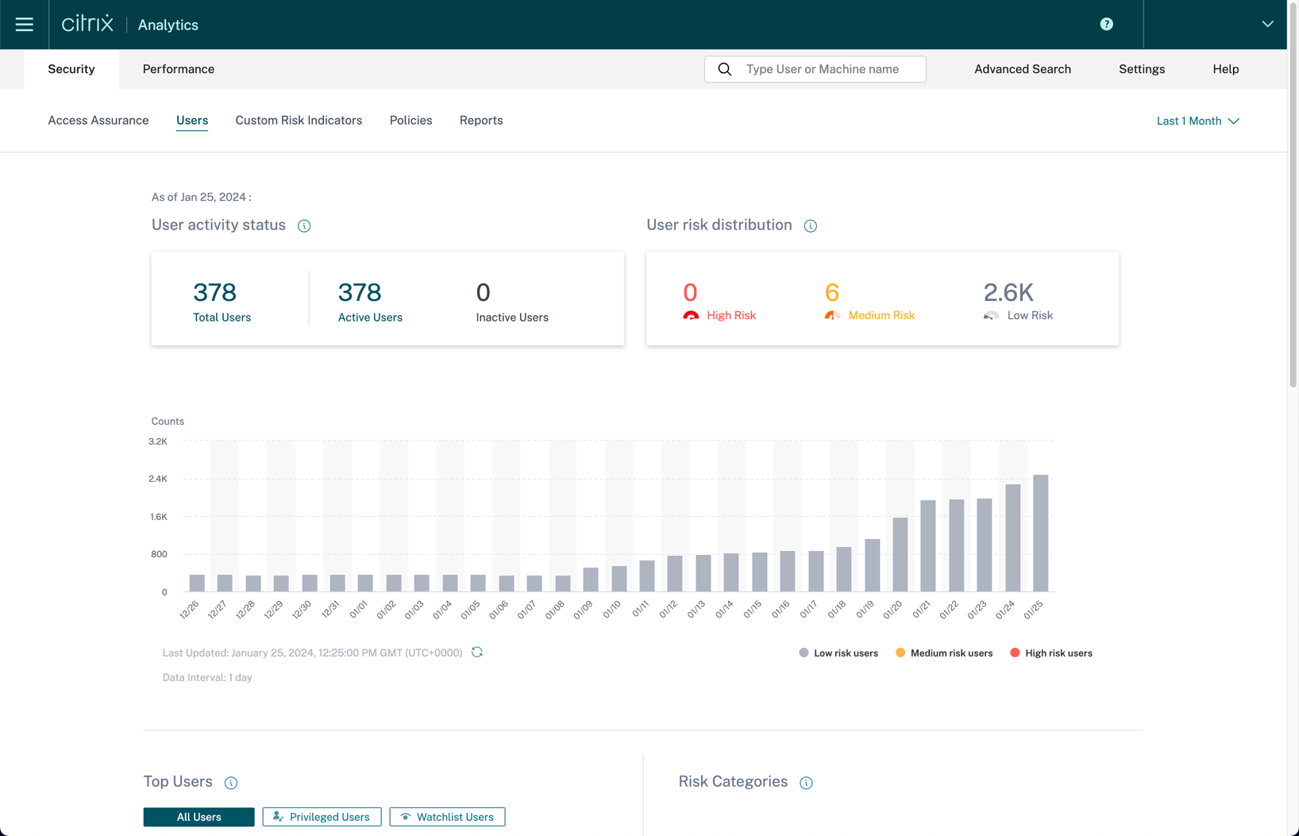Click the info icon beside User risk distribution
The image size is (1299, 836).
tap(810, 226)
